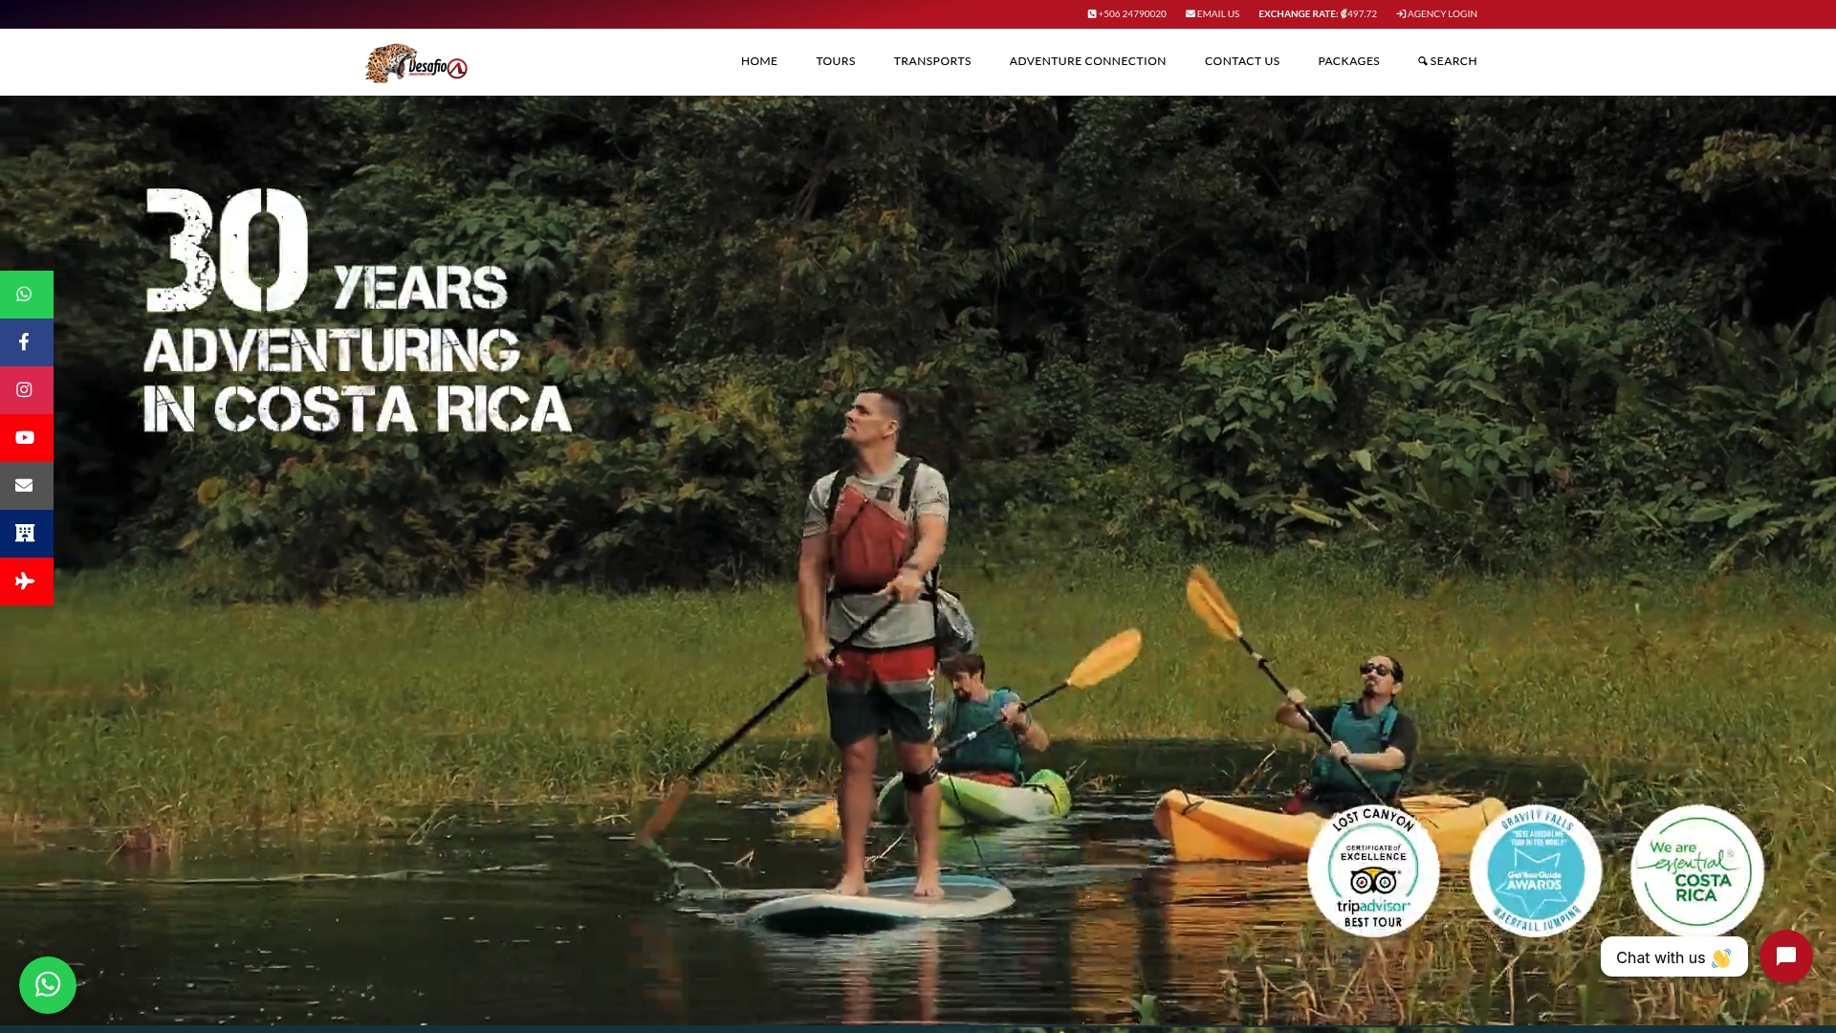Open the YouTube sidebar icon
Image resolution: width=1836 pixels, height=1033 pixels.
click(26, 438)
